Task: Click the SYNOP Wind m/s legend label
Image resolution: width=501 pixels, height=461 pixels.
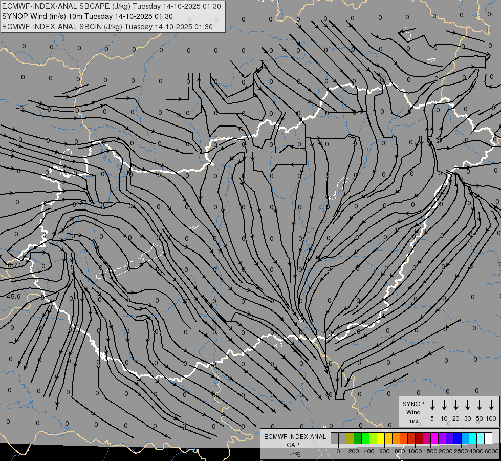Action: (413, 412)
